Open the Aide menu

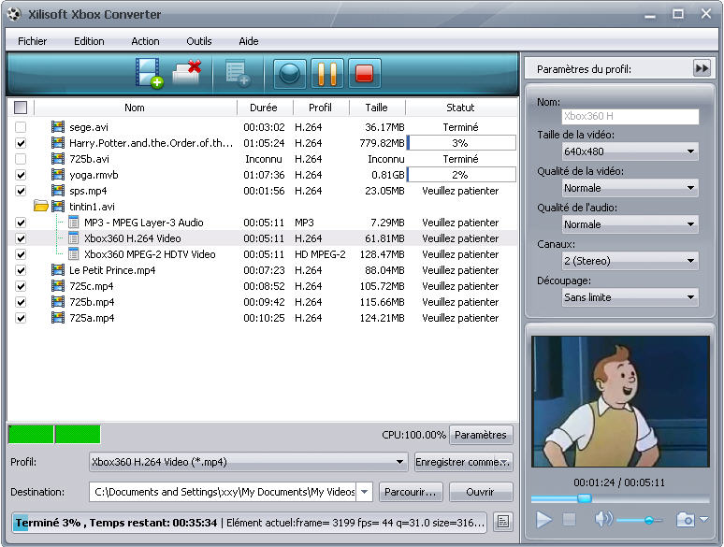tap(249, 41)
